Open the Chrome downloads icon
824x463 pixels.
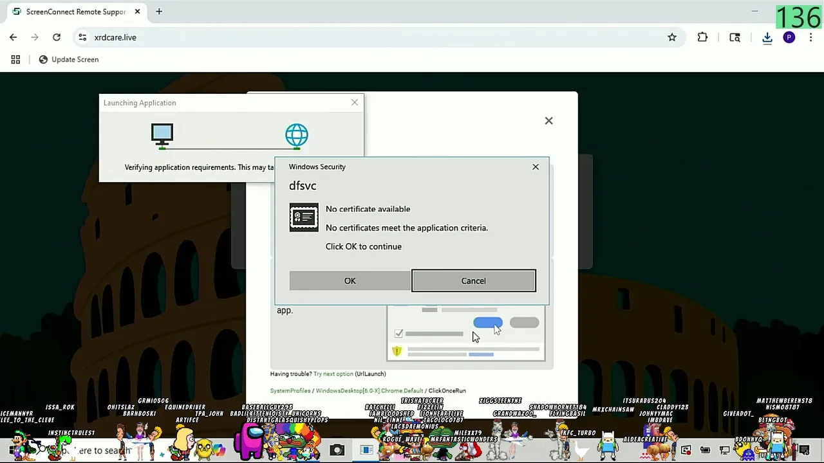(767, 38)
